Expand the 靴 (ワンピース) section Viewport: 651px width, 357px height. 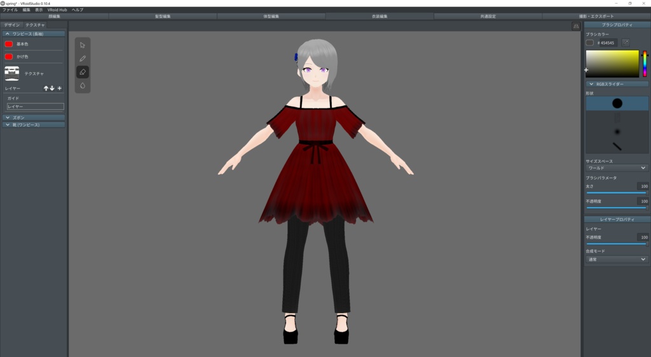tap(34, 125)
